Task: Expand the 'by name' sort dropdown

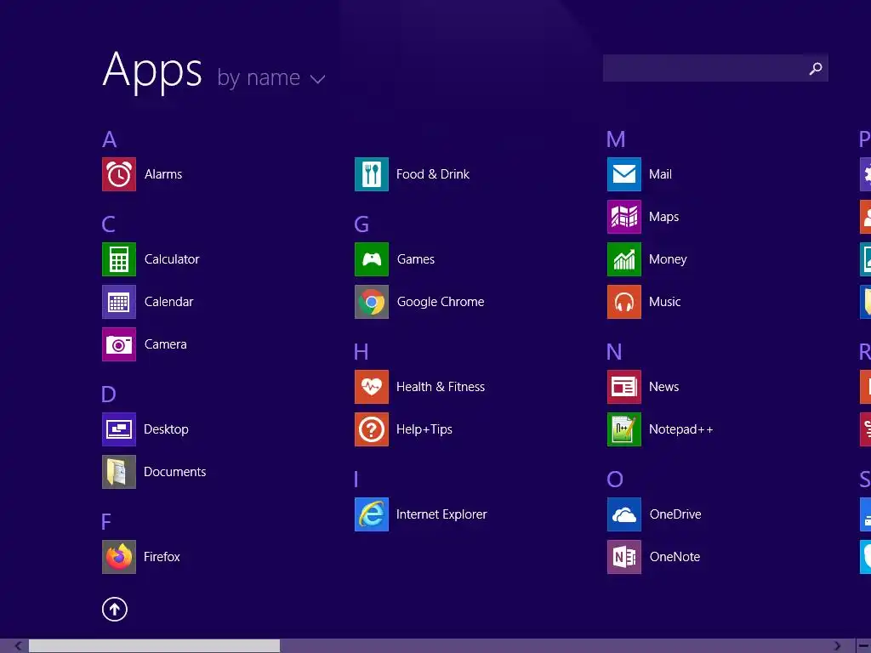Action: (271, 77)
